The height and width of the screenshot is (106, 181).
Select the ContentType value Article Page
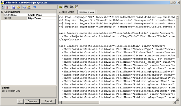[x=42, y=15]
